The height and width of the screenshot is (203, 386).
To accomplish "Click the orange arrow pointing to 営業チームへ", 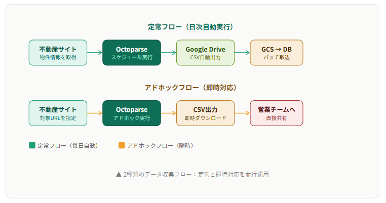I will click(242, 113).
